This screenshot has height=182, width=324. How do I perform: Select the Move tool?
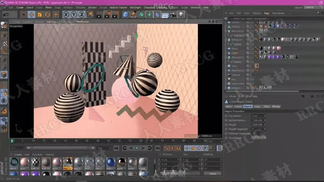tap(31, 15)
